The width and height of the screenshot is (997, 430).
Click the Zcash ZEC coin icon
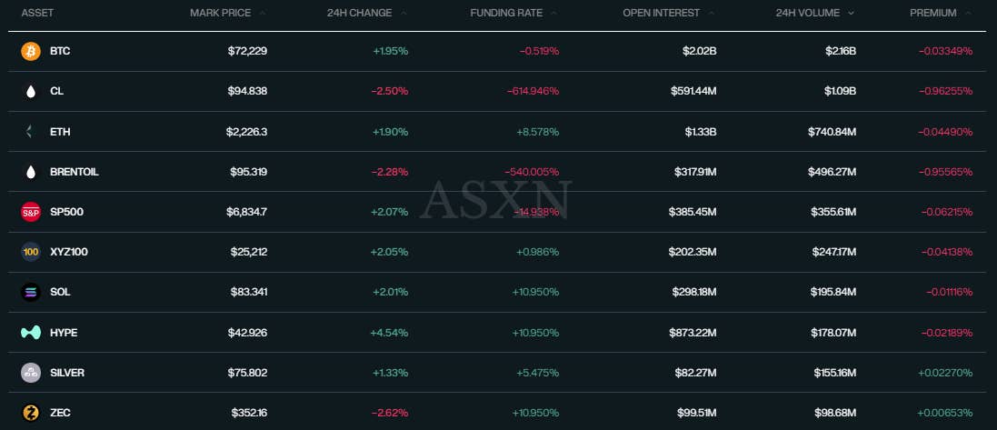(31, 413)
